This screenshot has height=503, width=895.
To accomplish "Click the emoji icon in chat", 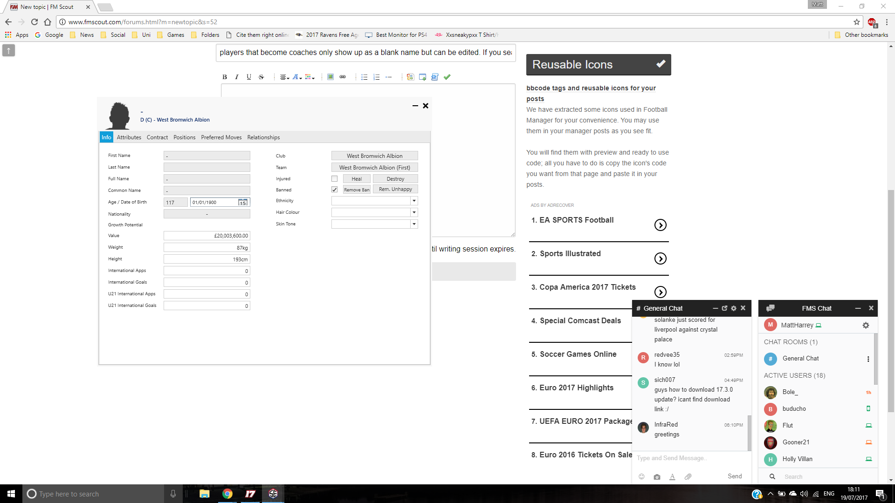I will (641, 476).
